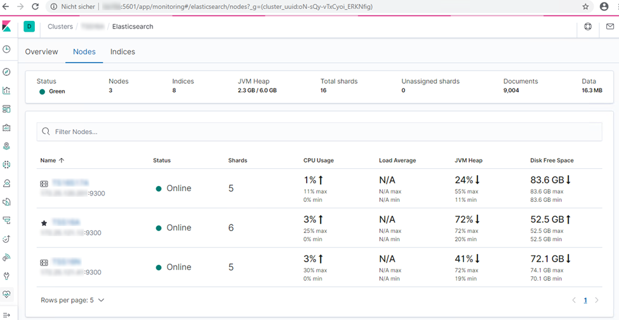Open the Machine Learning icon in sidebar
The image size is (619, 320).
point(6,164)
